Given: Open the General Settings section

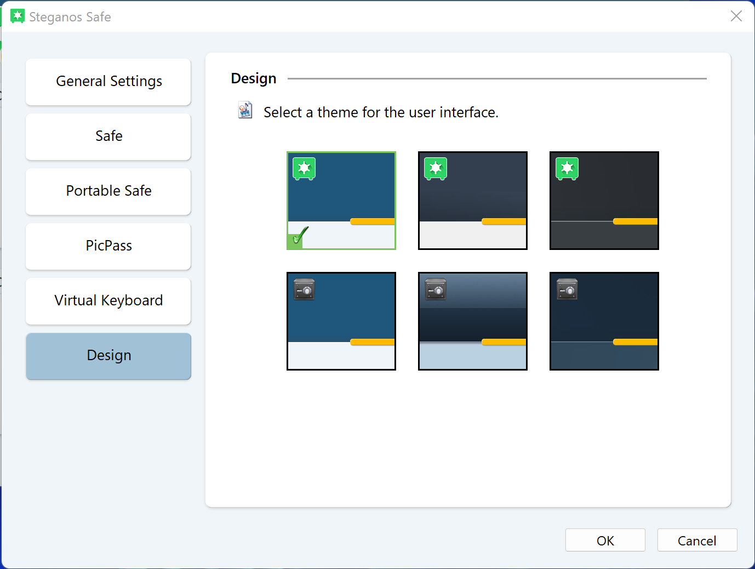Looking at the screenshot, I should (108, 82).
